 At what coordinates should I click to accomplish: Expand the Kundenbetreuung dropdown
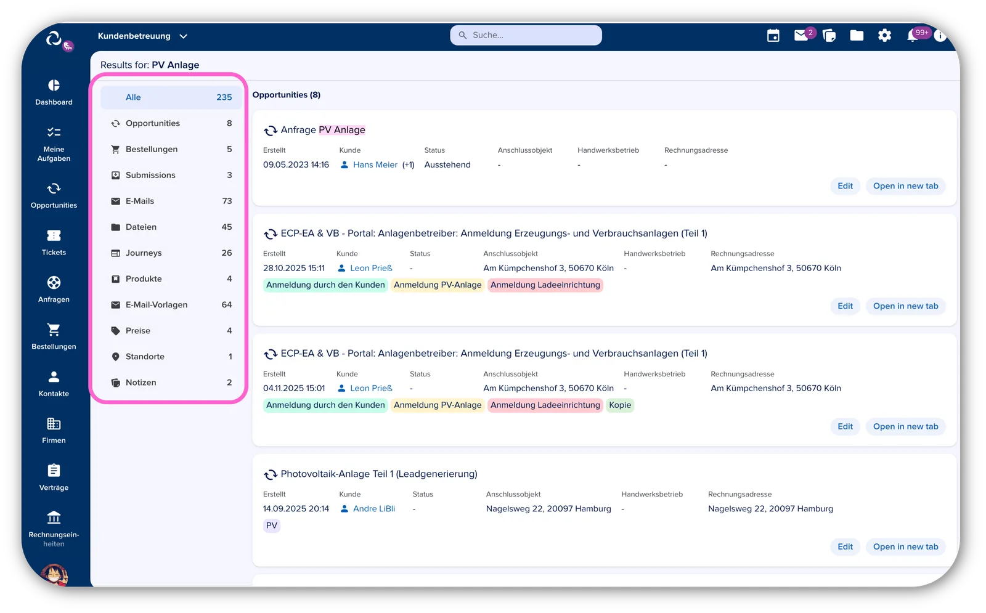(142, 36)
